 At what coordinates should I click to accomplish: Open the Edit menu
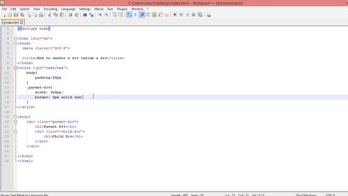pos(13,9)
